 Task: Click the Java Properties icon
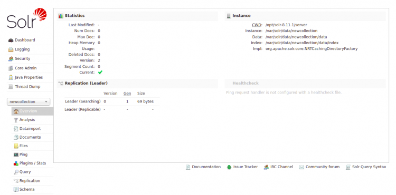[x=11, y=77]
